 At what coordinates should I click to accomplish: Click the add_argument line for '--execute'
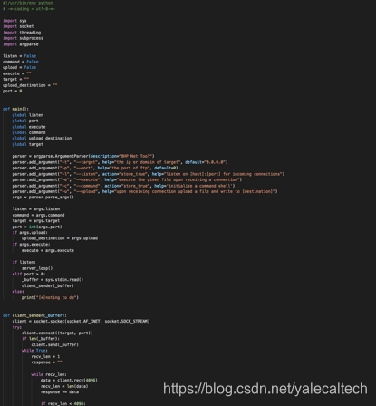[x=127, y=179]
